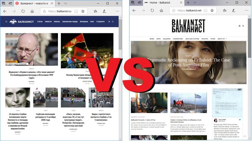
Task: Open Блог menu on Балканист
Action: pos(92,21)
